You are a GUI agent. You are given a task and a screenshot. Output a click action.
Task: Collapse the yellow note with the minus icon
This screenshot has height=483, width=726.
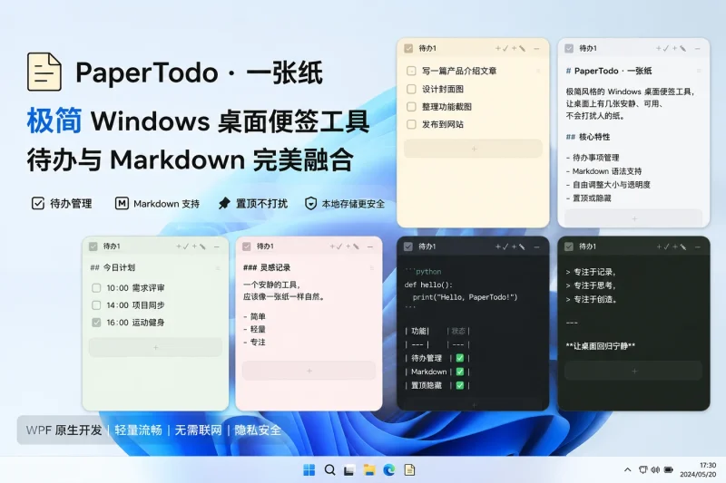536,49
